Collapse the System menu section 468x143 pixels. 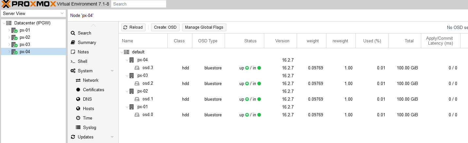point(112,71)
